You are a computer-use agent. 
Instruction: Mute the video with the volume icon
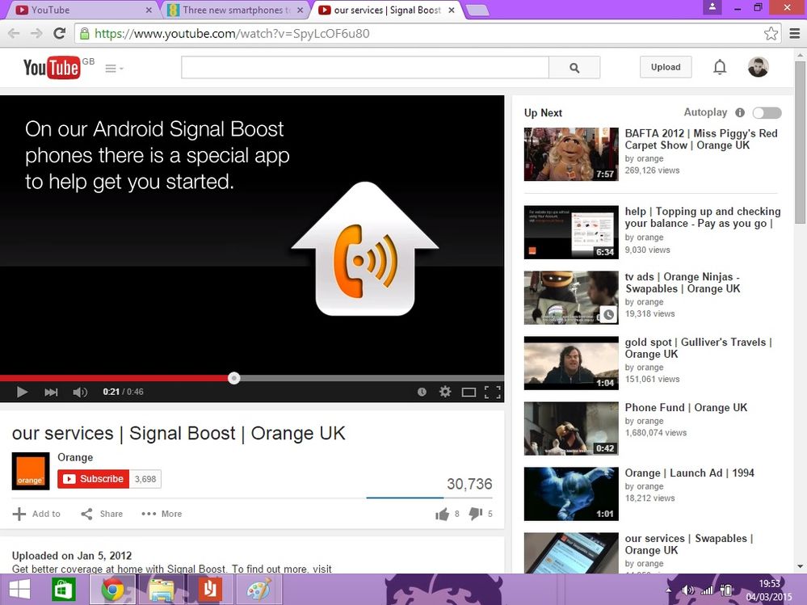[80, 392]
